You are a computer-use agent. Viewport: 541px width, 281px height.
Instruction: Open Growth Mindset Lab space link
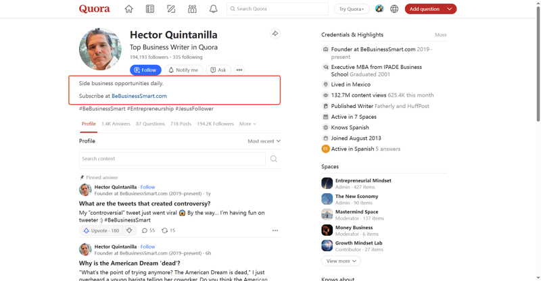click(x=359, y=243)
